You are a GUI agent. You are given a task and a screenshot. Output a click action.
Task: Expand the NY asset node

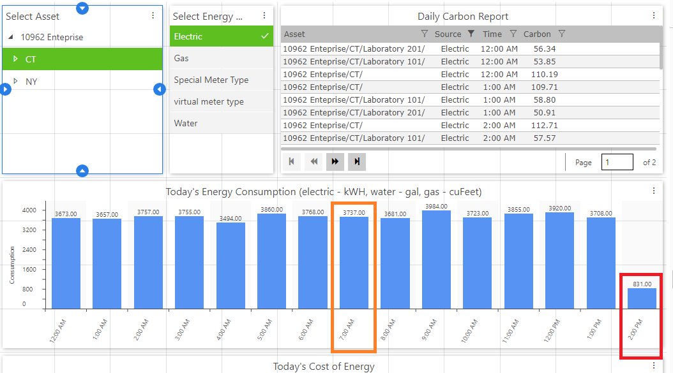(x=15, y=82)
